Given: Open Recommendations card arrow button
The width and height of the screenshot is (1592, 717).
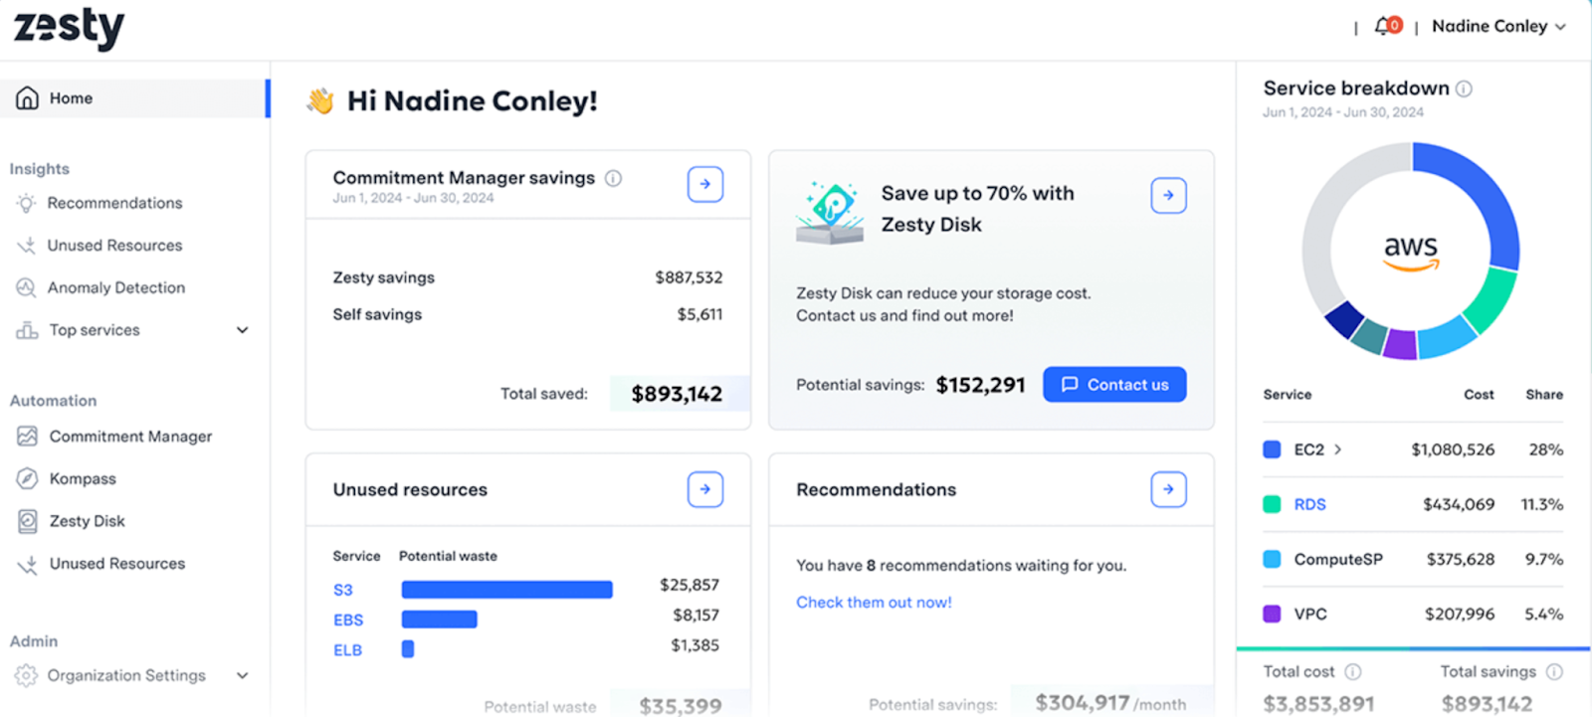Looking at the screenshot, I should tap(1169, 489).
